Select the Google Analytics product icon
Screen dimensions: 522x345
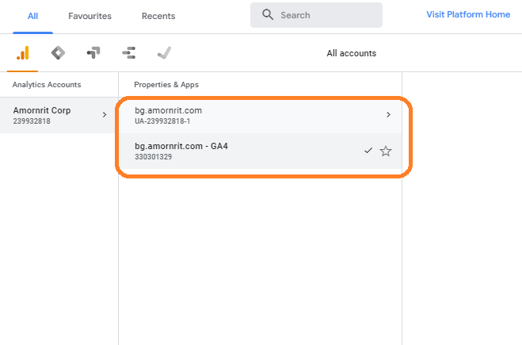pos(23,53)
